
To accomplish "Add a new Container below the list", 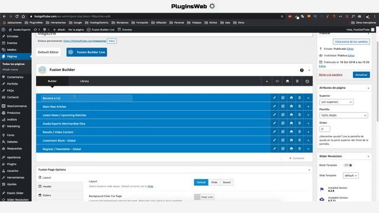I will 297,158.
